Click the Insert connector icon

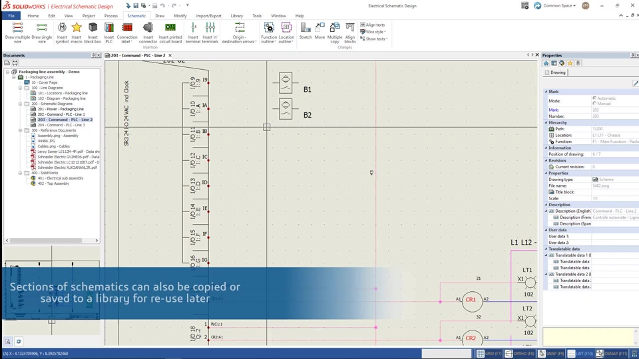tap(148, 33)
